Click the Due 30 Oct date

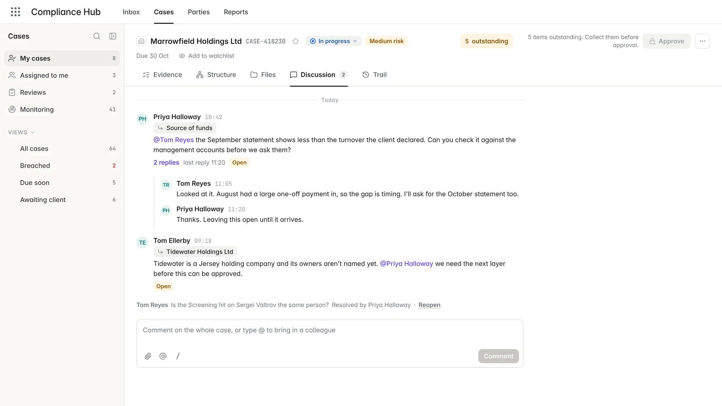coord(152,56)
